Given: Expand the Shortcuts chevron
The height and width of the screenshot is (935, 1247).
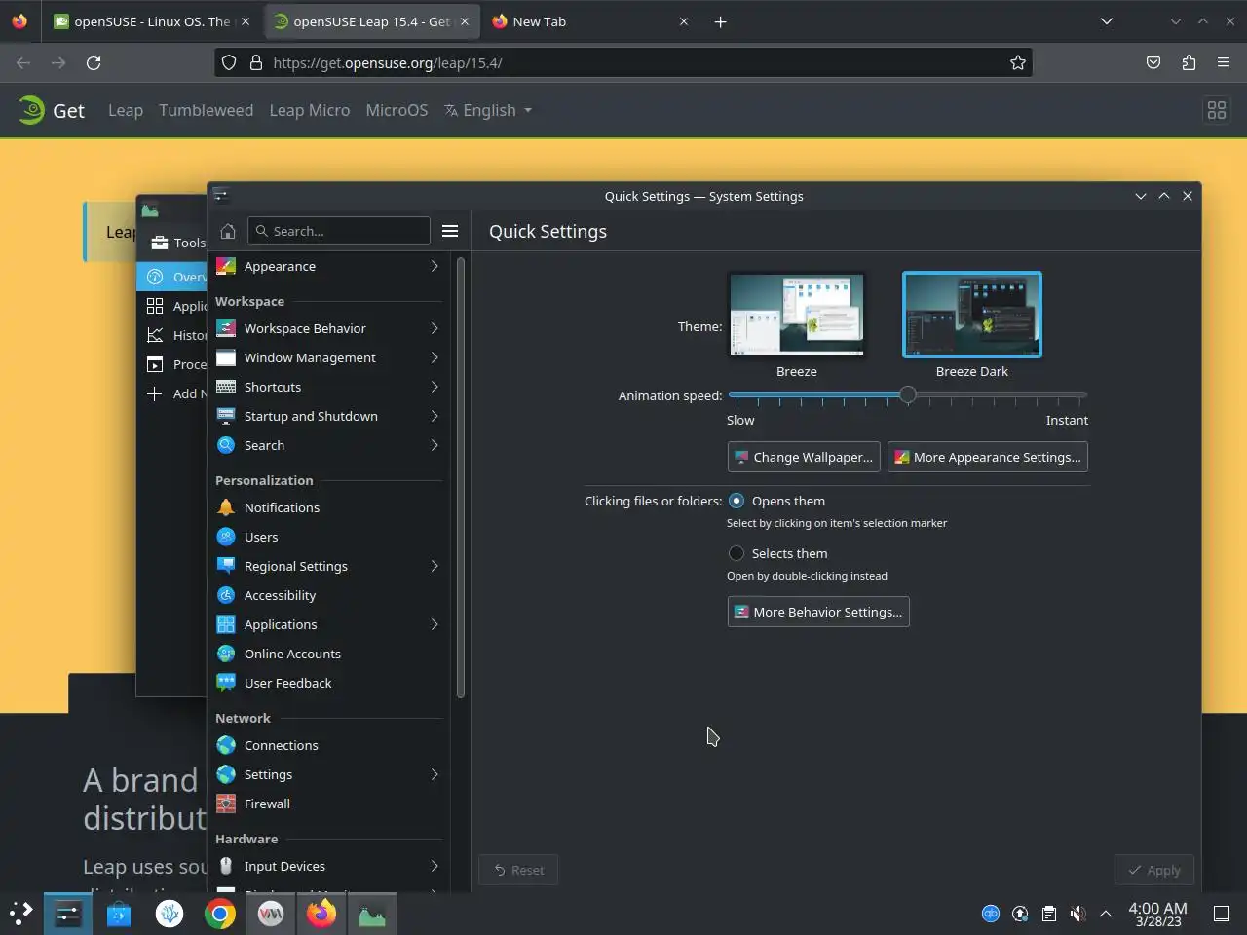Looking at the screenshot, I should pos(435,387).
